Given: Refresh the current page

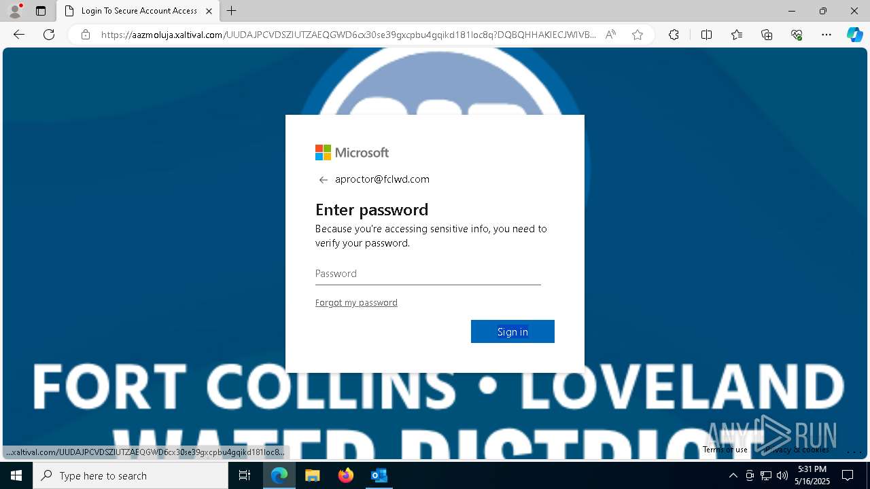Looking at the screenshot, I should pos(49,35).
